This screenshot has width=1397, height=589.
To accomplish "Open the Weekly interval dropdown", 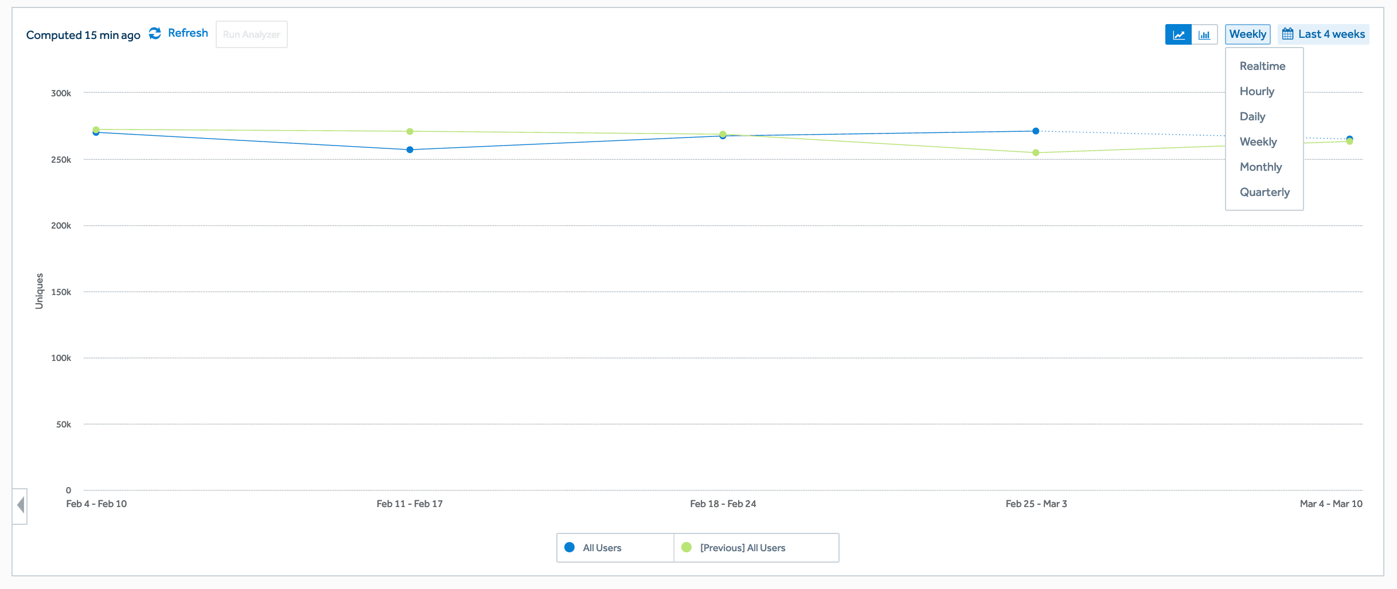I will click(1247, 34).
